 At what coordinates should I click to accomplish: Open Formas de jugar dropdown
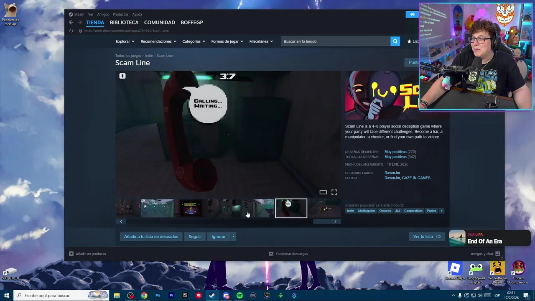coord(227,41)
